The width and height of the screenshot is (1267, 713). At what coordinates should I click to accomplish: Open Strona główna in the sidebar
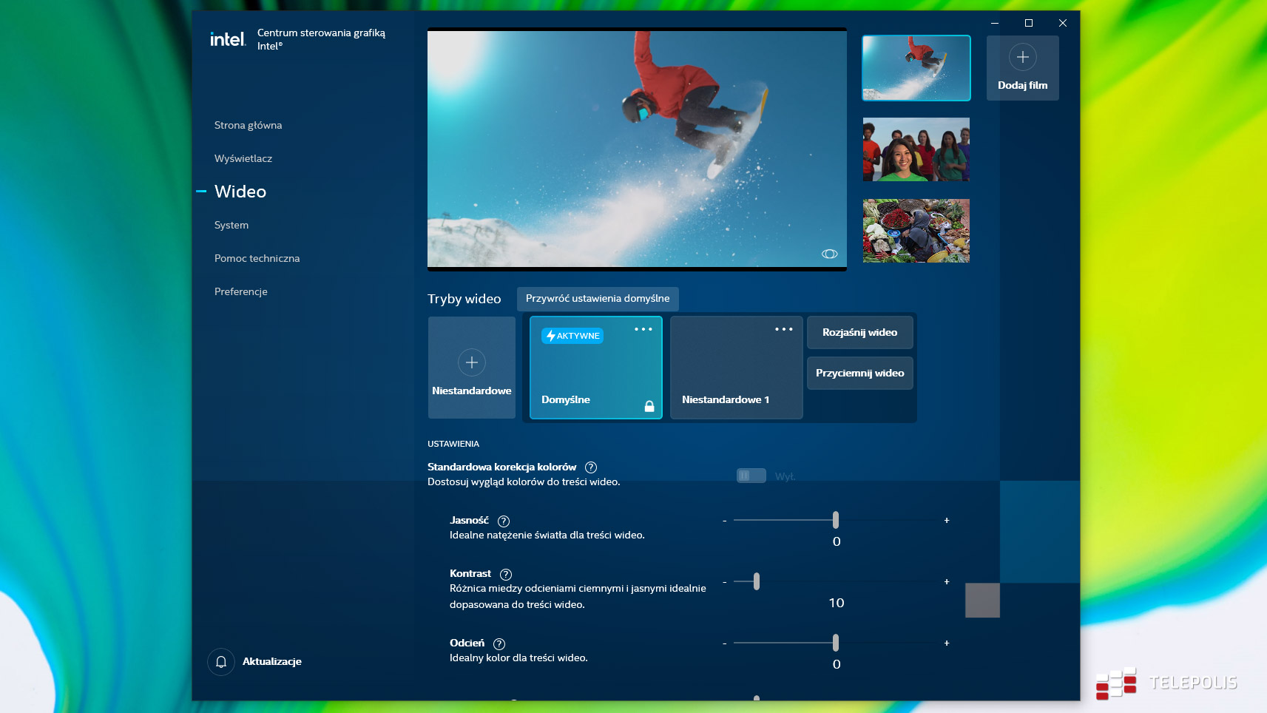click(x=249, y=125)
